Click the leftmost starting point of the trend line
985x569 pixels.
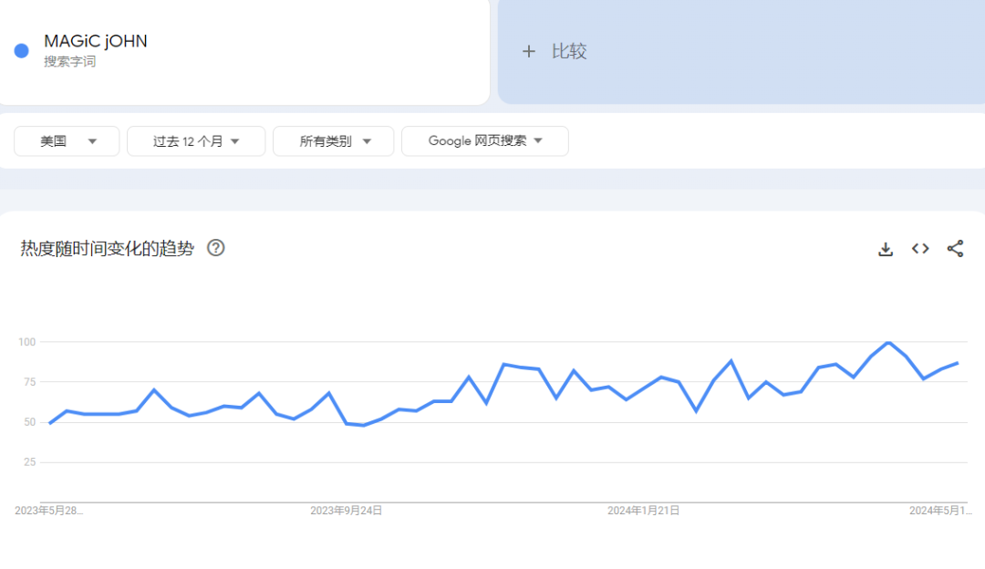click(x=49, y=423)
